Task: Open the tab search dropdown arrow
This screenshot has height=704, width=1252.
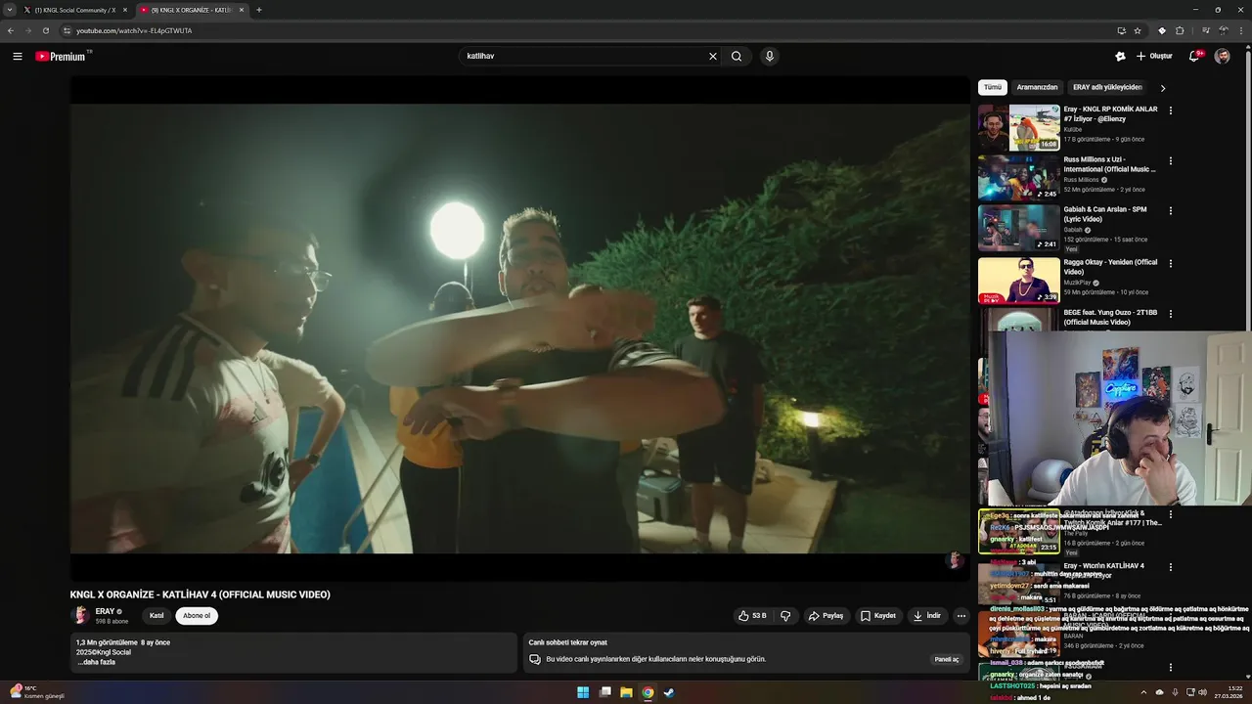Action: [9, 10]
